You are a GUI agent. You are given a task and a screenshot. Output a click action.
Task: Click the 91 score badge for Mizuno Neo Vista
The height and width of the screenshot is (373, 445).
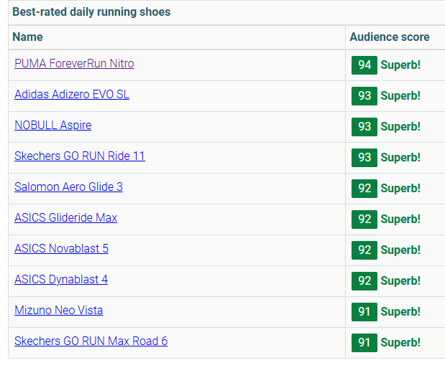pyautogui.click(x=364, y=312)
